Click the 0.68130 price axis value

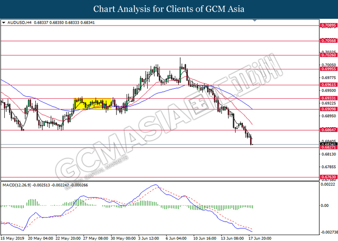pos(328,154)
